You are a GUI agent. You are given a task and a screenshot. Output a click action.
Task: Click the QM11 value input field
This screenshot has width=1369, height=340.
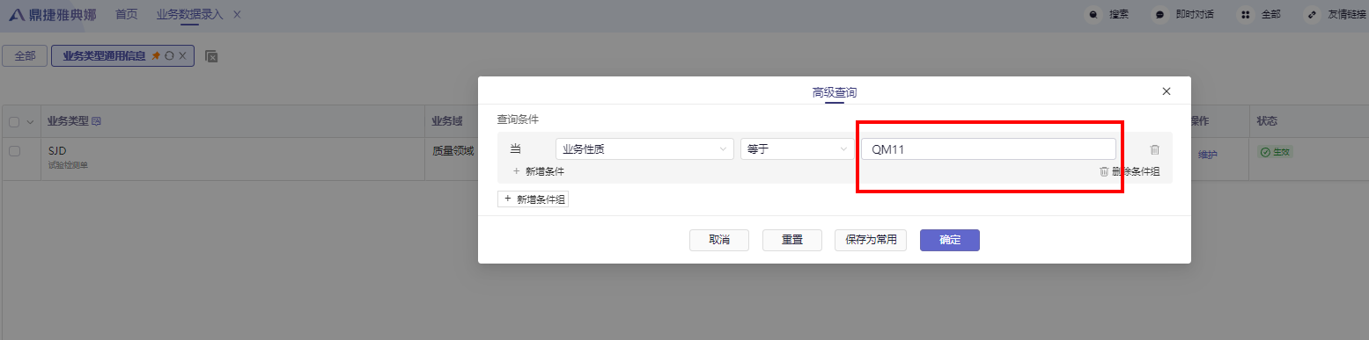989,149
